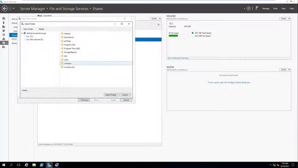Select the test folder row
Screen dimensions: 298x168
pos(96,56)
